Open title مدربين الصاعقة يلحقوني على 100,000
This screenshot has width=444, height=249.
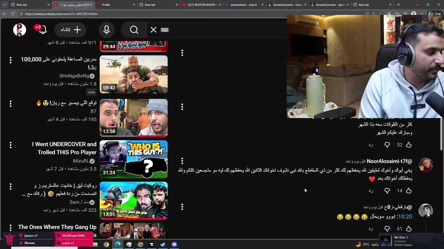click(x=59, y=63)
